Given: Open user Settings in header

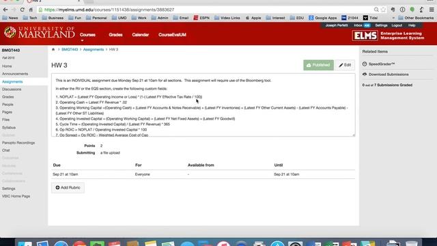Looking at the screenshot, I should point(381,25).
